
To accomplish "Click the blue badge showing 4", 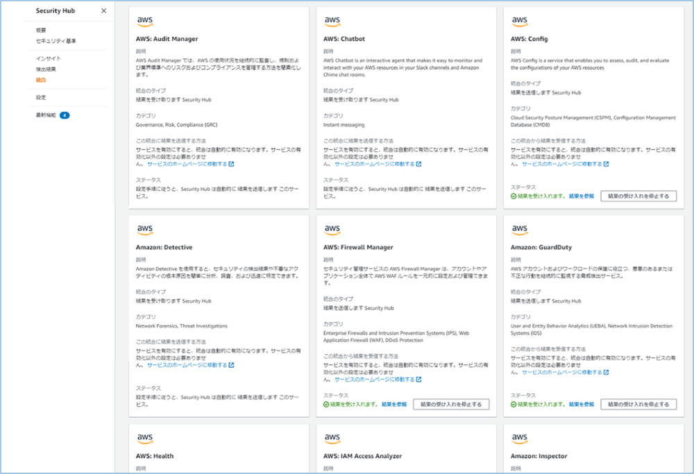I will coord(65,115).
